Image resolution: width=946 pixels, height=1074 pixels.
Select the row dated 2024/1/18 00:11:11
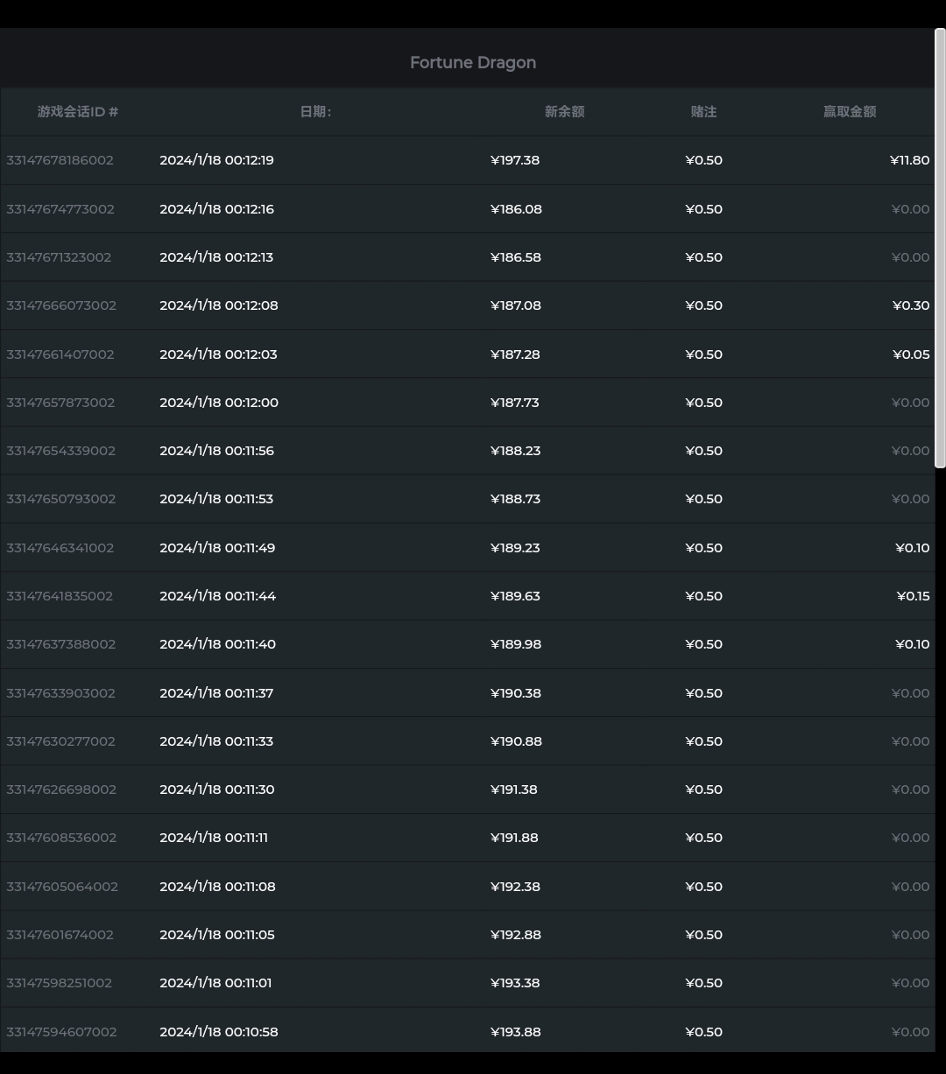[214, 838]
